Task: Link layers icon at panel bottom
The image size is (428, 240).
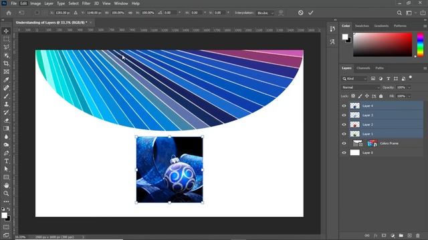Action: pyautogui.click(x=367, y=235)
